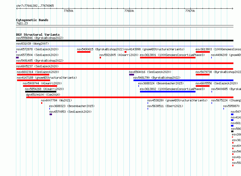Click esv3688323 (Besenbacher2015) label
The height and width of the screenshot is (176, 241).
click(72, 106)
